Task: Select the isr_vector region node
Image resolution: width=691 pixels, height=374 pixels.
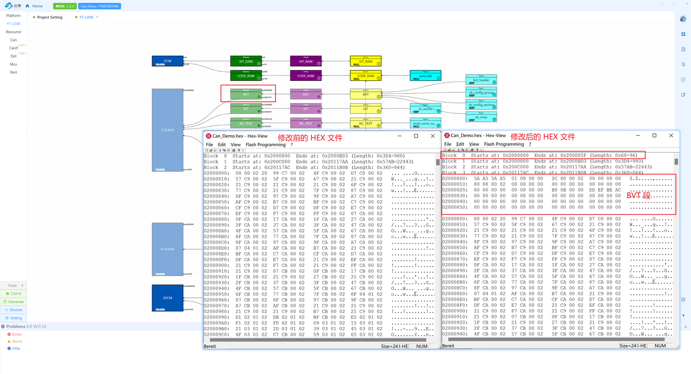Action: 425,108
